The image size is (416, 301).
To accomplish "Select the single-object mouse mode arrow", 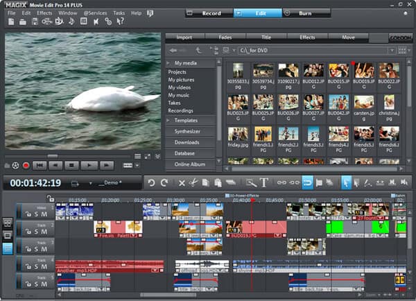I will 346,182.
